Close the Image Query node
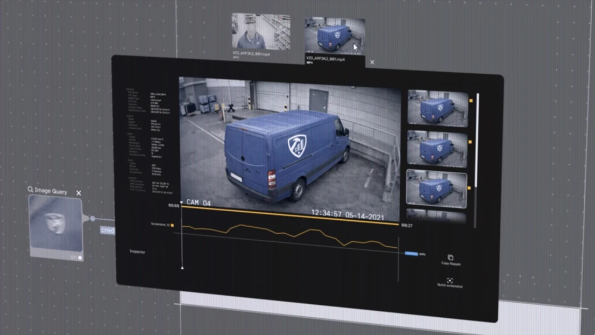Viewport: 595px width, 335px height. tap(79, 193)
